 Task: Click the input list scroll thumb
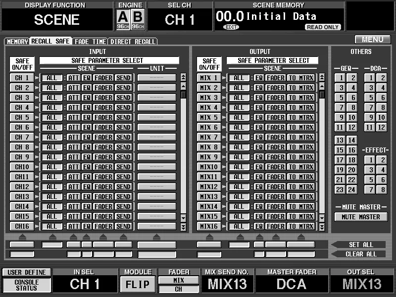183,95
